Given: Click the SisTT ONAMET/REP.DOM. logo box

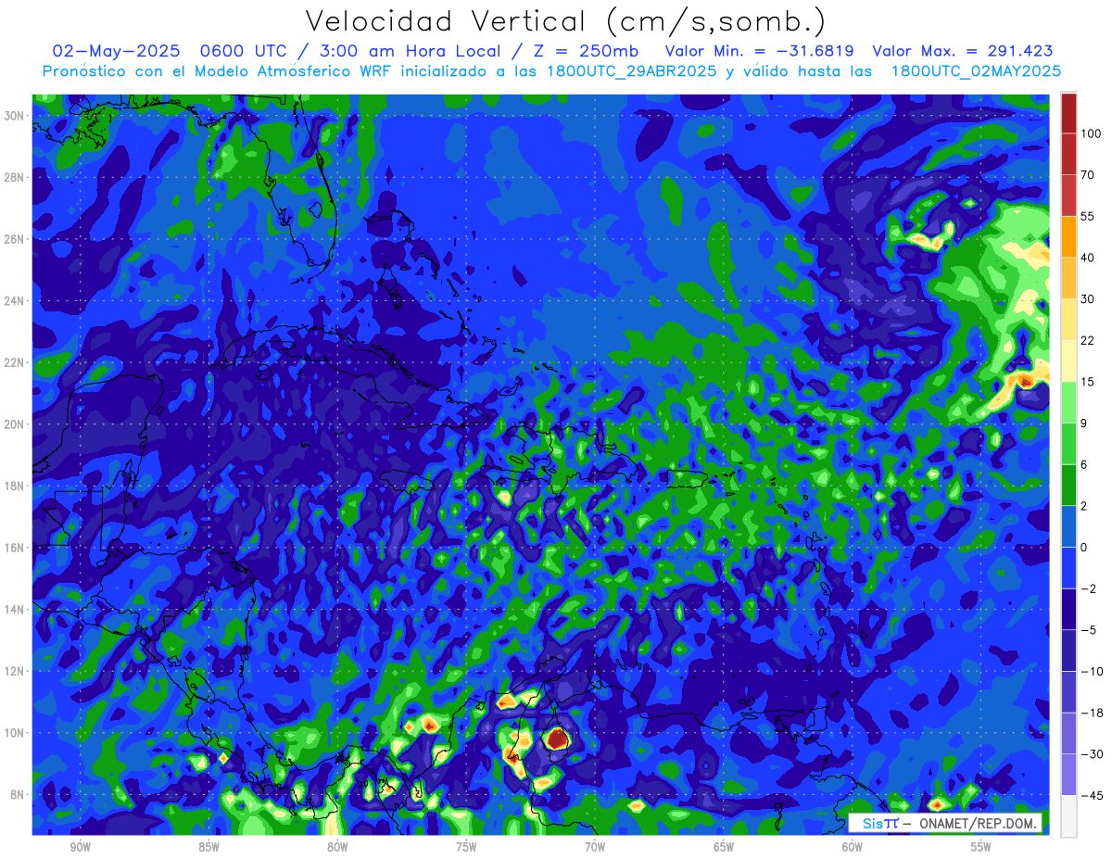Looking at the screenshot, I should (944, 823).
